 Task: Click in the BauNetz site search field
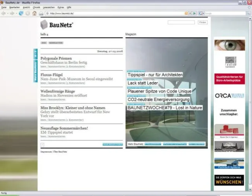click(x=181, y=22)
